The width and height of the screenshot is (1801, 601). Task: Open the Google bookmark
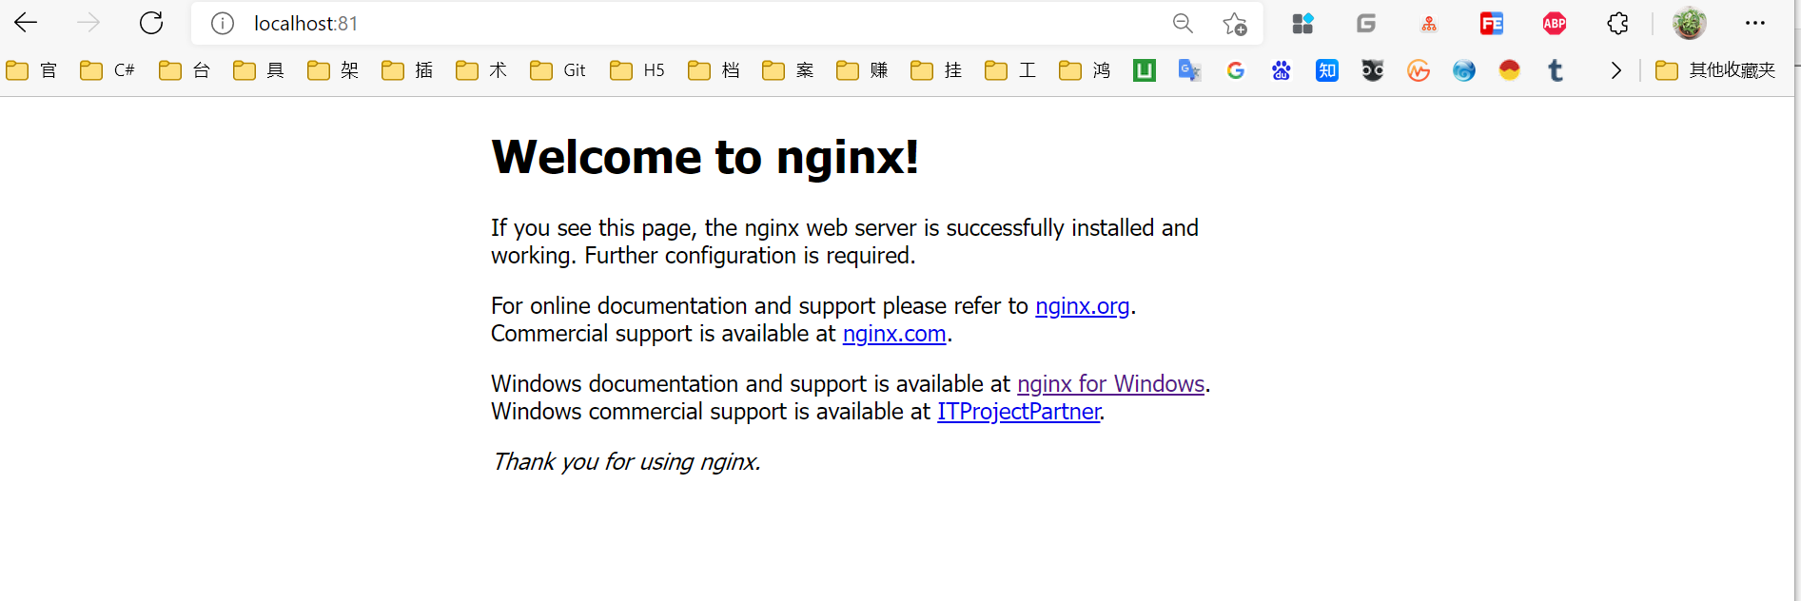point(1236,70)
